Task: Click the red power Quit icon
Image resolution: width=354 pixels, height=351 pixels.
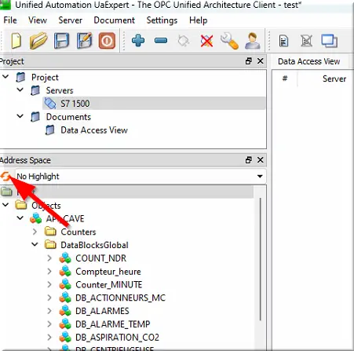Action: click(107, 41)
